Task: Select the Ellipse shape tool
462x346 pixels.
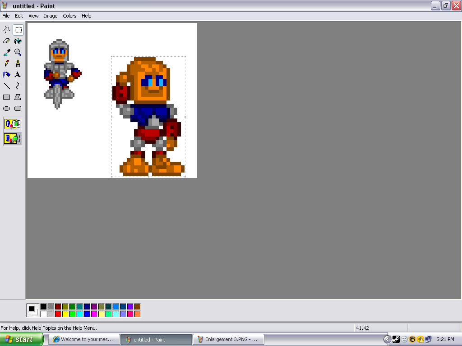Action: pos(7,108)
